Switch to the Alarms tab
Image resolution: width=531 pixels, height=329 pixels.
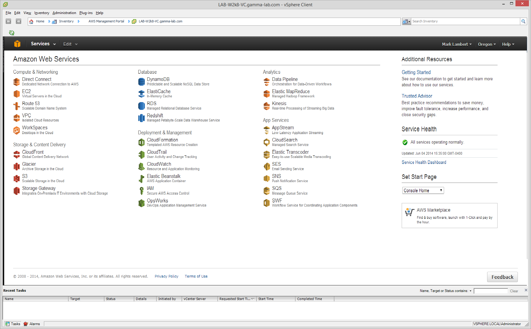(32, 324)
